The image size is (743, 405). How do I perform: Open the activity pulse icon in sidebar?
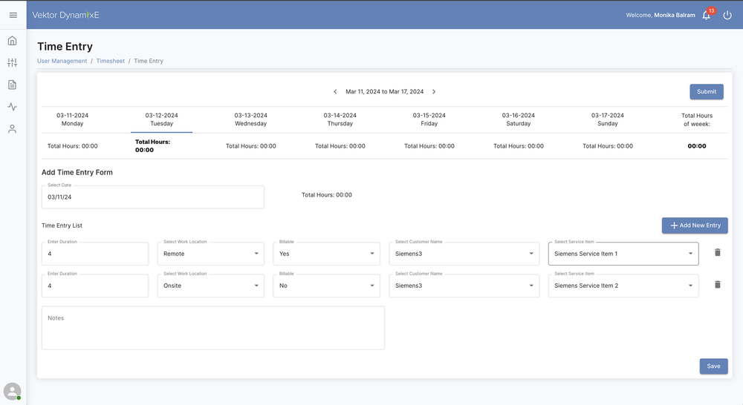point(13,107)
